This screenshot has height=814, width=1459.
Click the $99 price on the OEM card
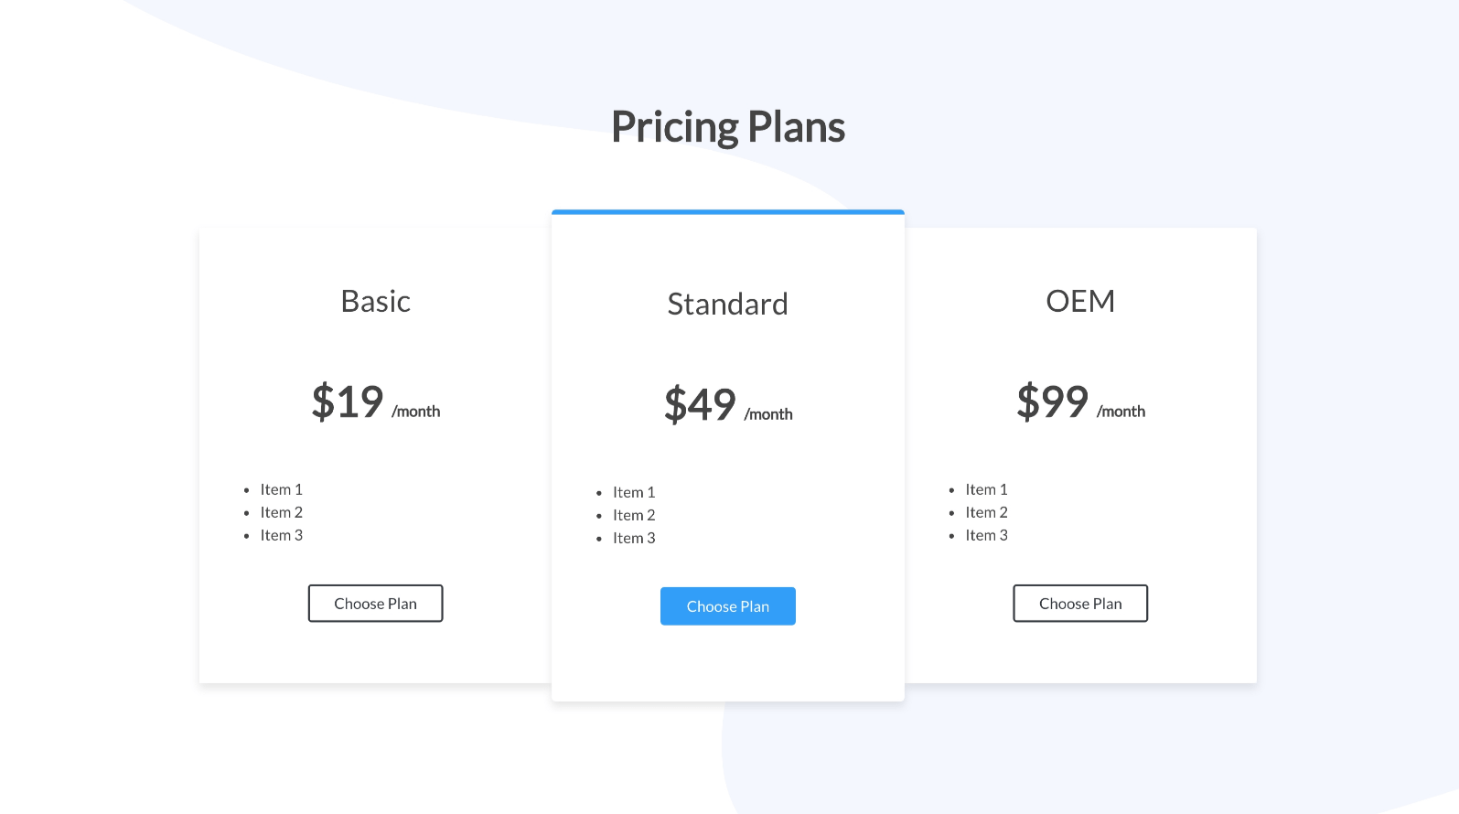pos(1052,402)
